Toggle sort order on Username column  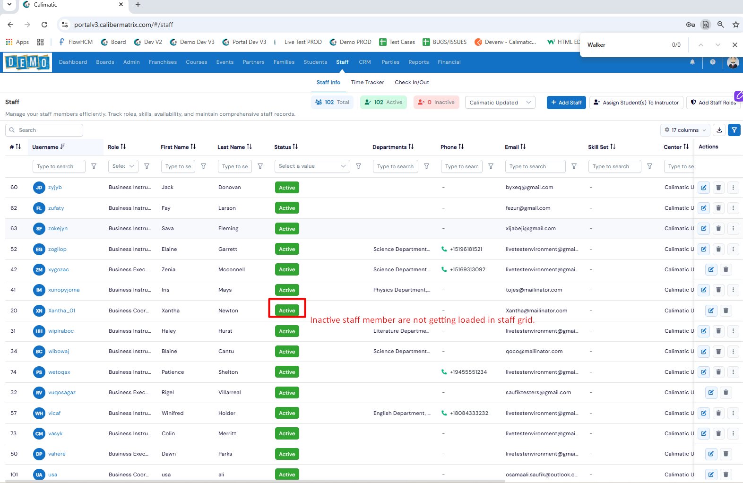tap(62, 147)
